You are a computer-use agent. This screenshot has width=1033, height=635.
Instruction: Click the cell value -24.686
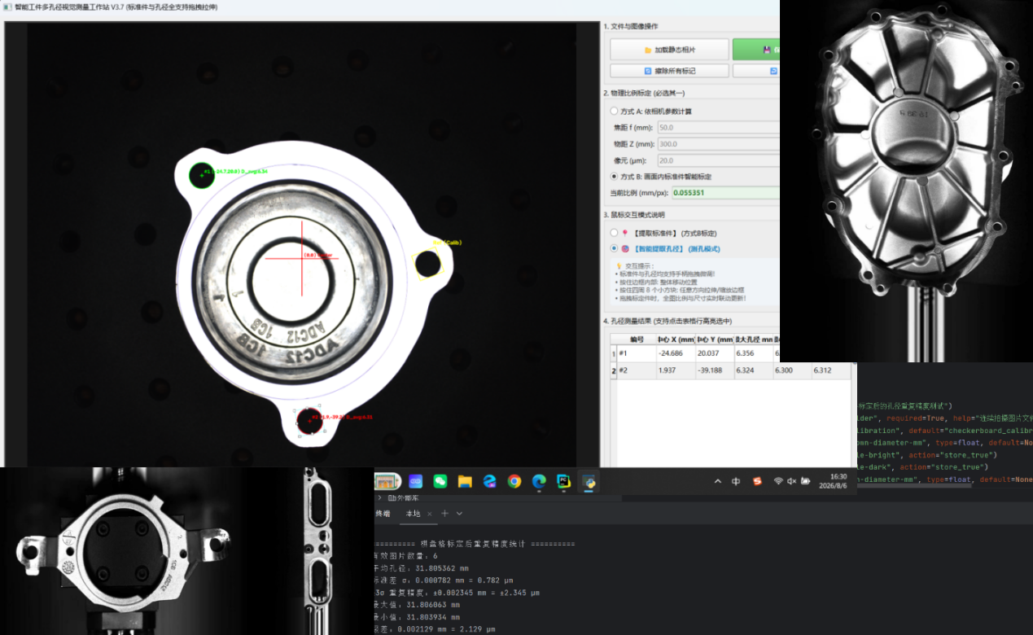coord(676,354)
